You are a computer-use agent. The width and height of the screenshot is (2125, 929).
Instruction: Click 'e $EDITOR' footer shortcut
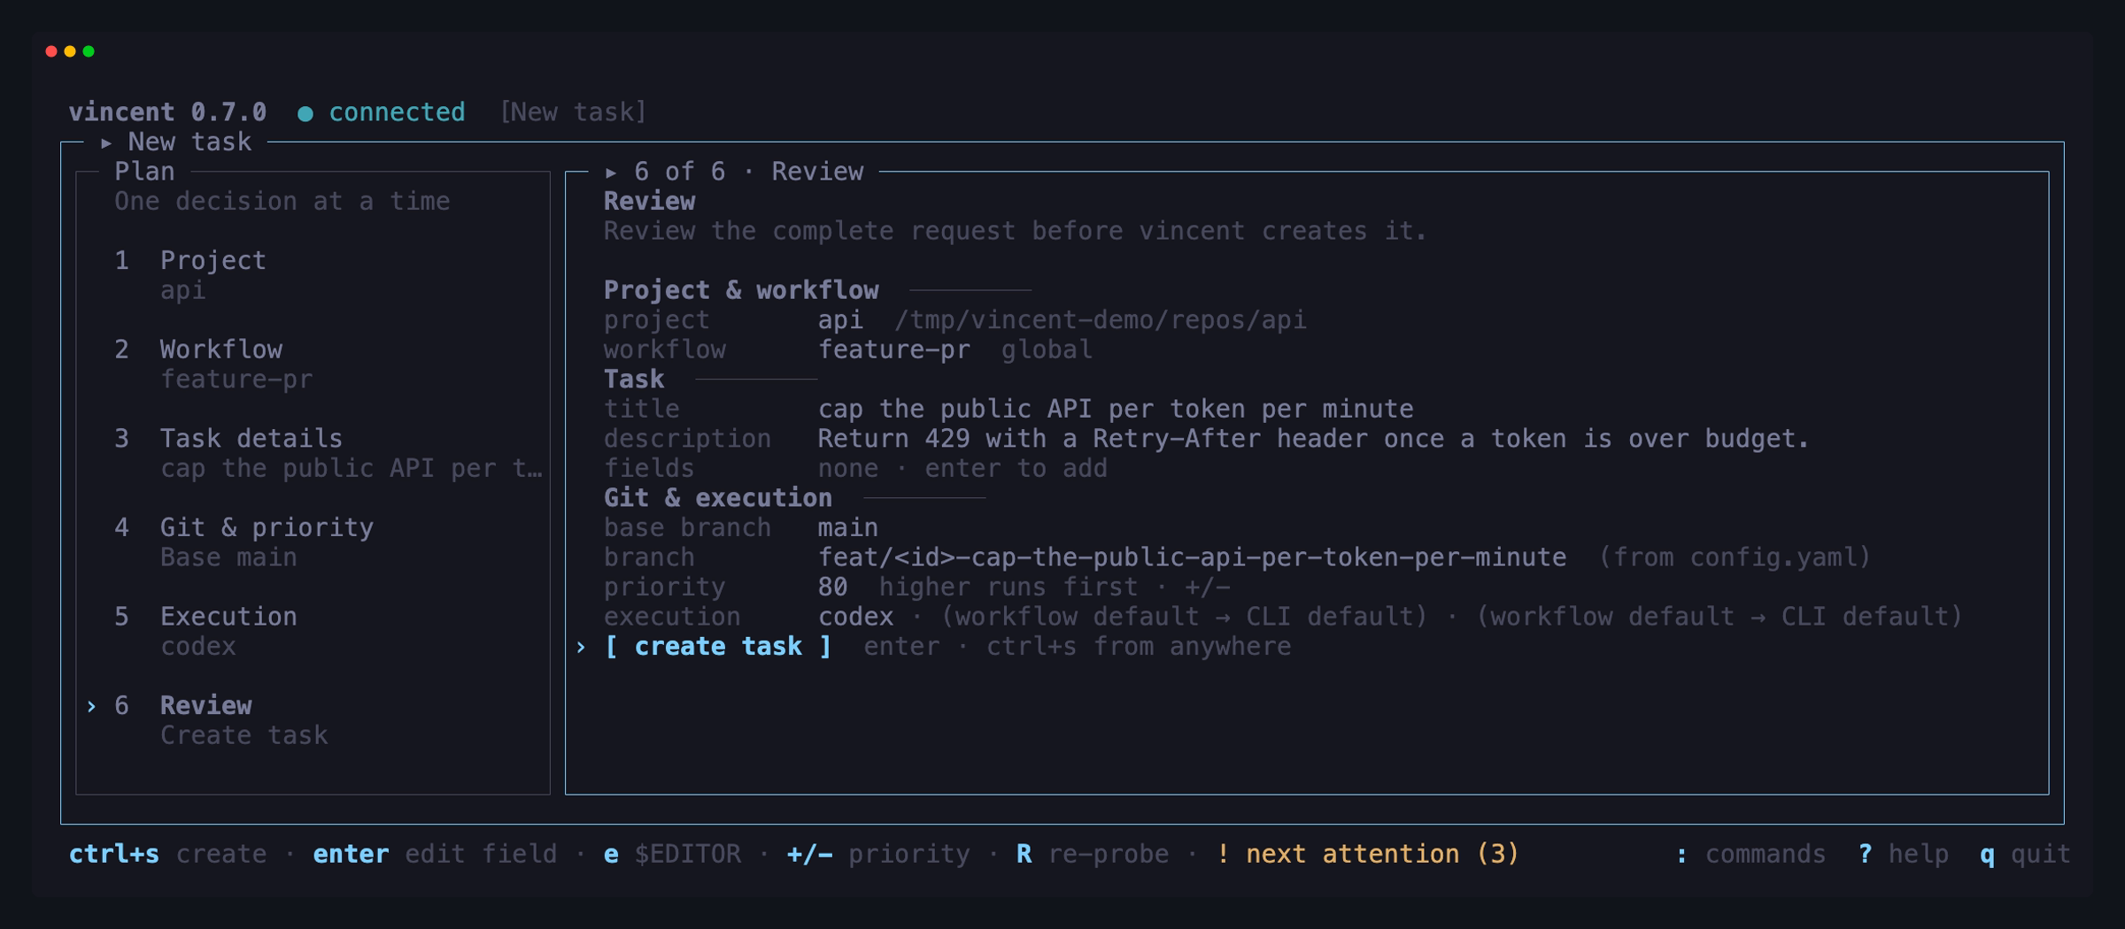click(x=672, y=855)
